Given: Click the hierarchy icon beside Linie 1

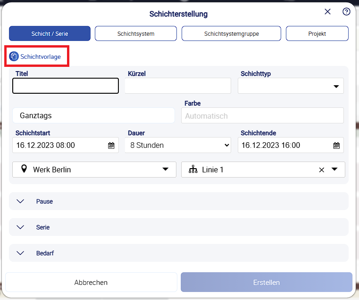Looking at the screenshot, I should coord(192,170).
